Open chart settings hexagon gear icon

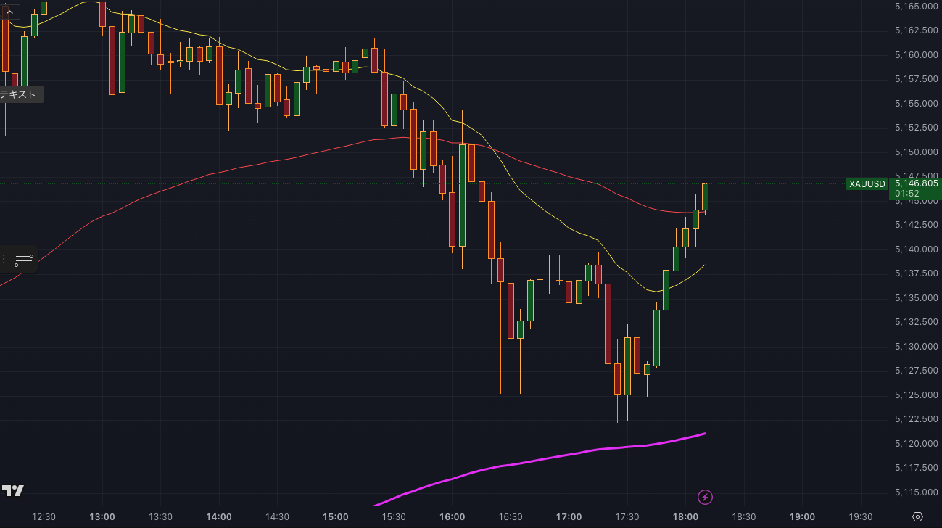click(x=917, y=516)
